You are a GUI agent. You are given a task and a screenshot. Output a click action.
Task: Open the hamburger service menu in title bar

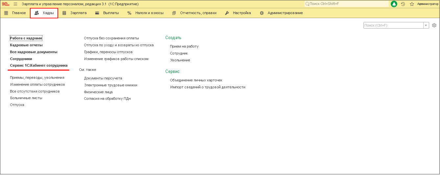(x=15, y=4)
